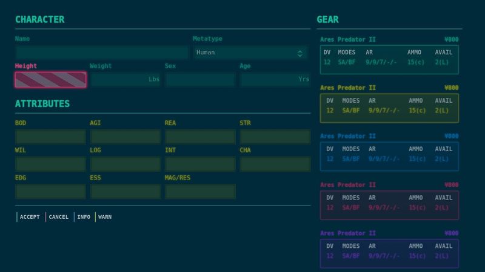Click the Age field with Yrs unit
Image resolution: width=485 pixels, height=272 pixels.
[275, 80]
